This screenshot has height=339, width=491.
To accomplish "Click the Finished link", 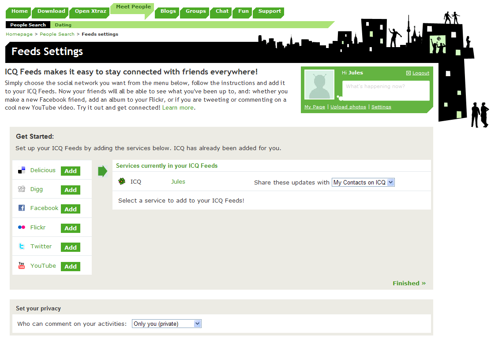I will [409, 283].
